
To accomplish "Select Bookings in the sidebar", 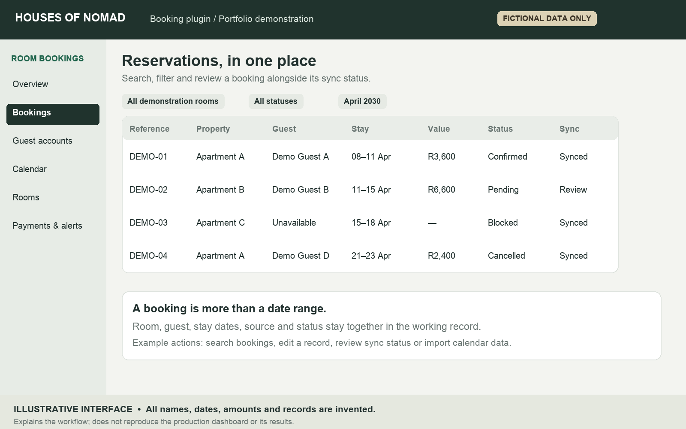I will [53, 115].
